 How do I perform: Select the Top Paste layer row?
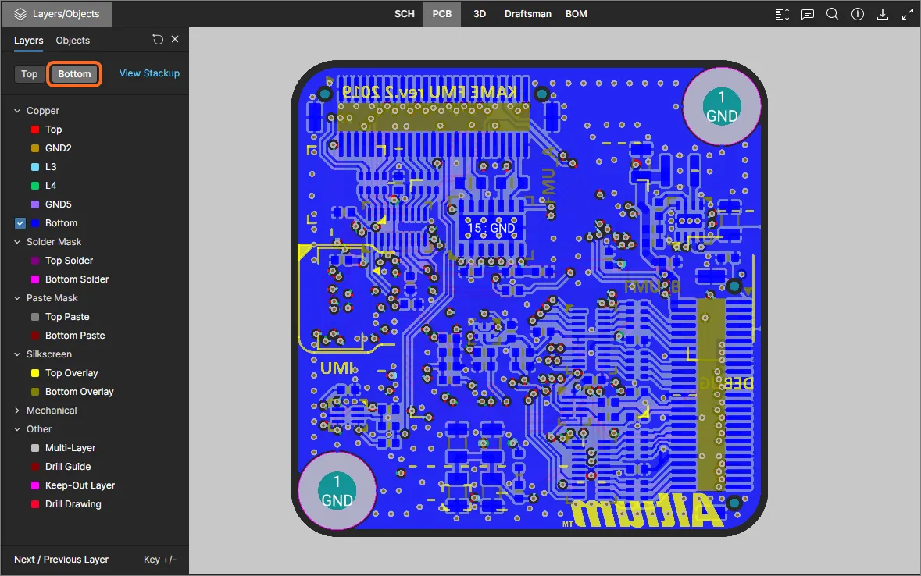click(x=95, y=317)
